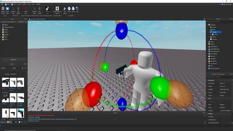Select StarterPack in Explorer
The height and width of the screenshot is (131, 233).
tap(213, 59)
